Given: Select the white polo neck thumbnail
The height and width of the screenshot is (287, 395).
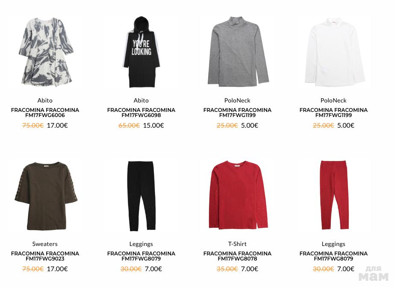Looking at the screenshot, I should pos(333,52).
